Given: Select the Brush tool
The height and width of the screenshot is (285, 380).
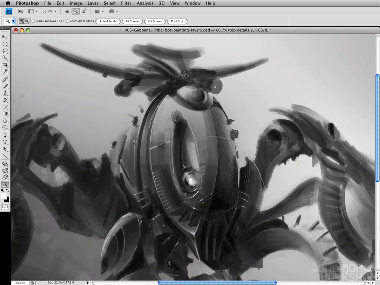Looking at the screenshot, I should pos(5,86).
